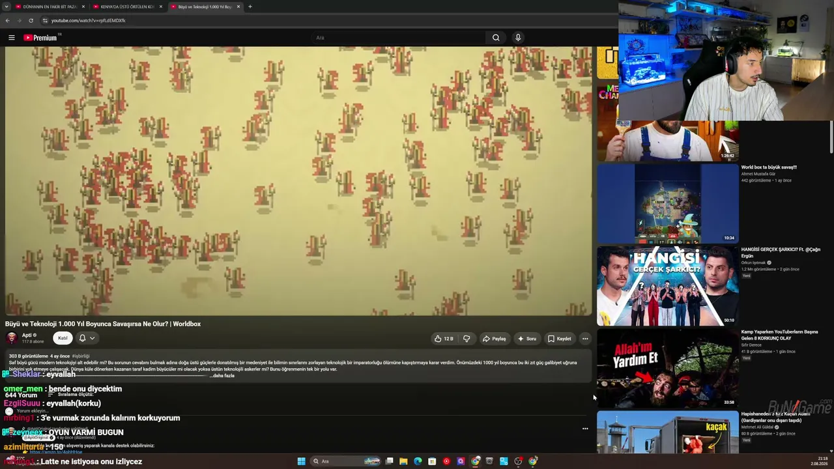Screen dimensions: 834x469
Task: Select the 'Büyü ve Teknoloji 1.000 Yıl' tab
Action: click(x=205, y=7)
